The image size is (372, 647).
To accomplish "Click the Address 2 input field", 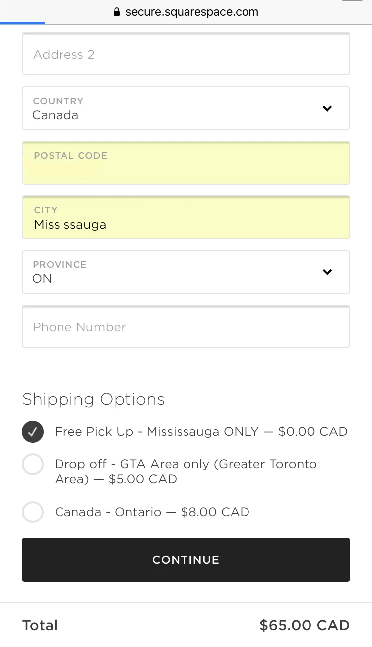I will (x=186, y=54).
